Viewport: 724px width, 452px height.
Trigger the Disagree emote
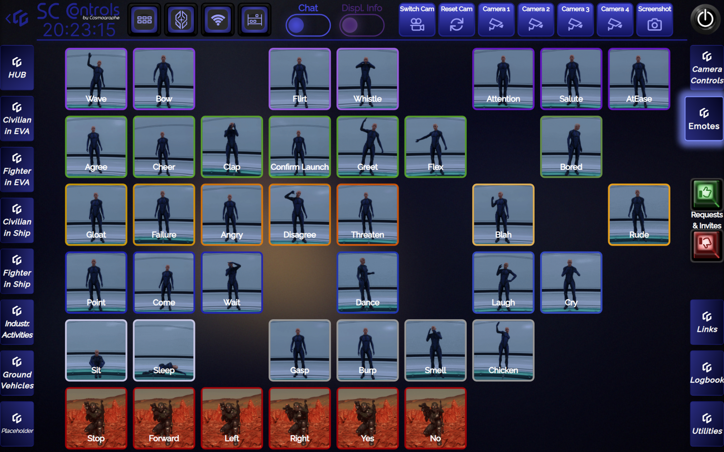[300, 215]
